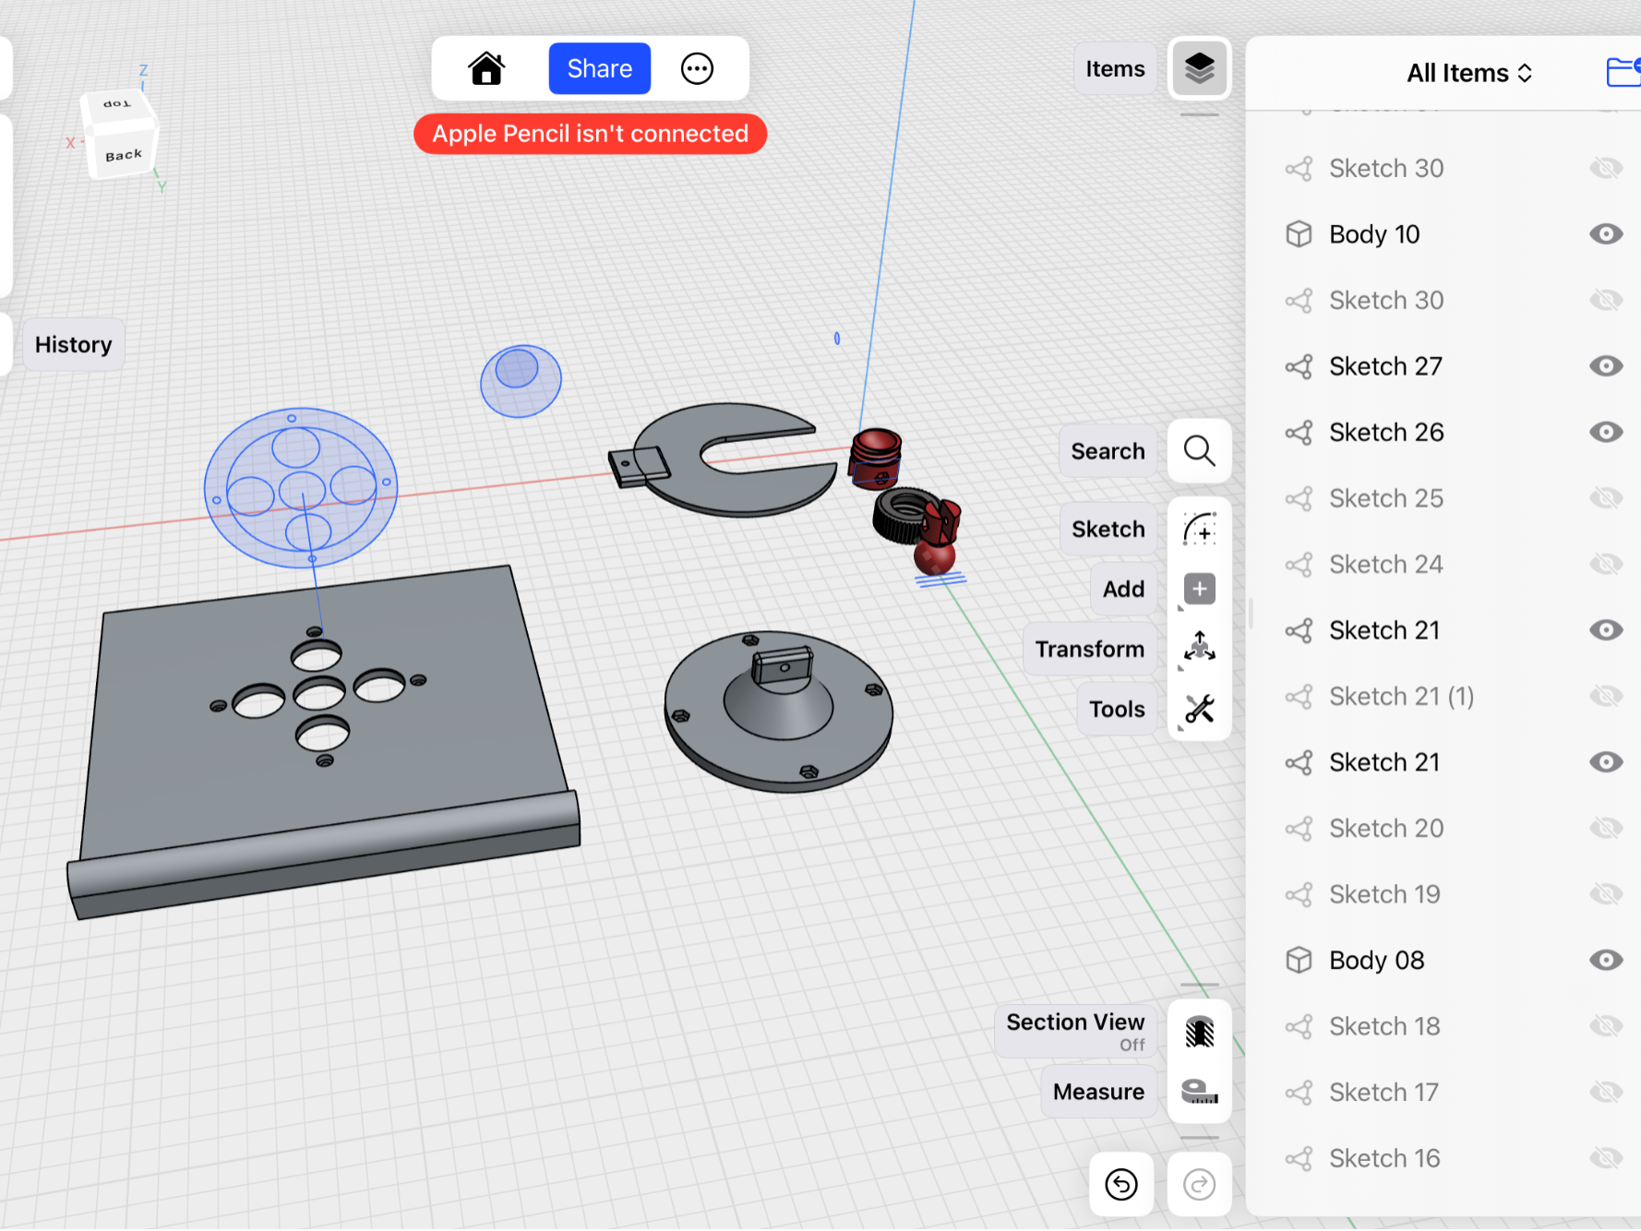This screenshot has height=1231, width=1641.
Task: Open the more options ellipsis menu
Action: (x=697, y=68)
